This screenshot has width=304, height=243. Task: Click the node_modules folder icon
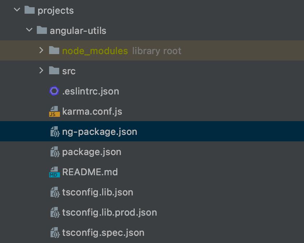(x=54, y=50)
